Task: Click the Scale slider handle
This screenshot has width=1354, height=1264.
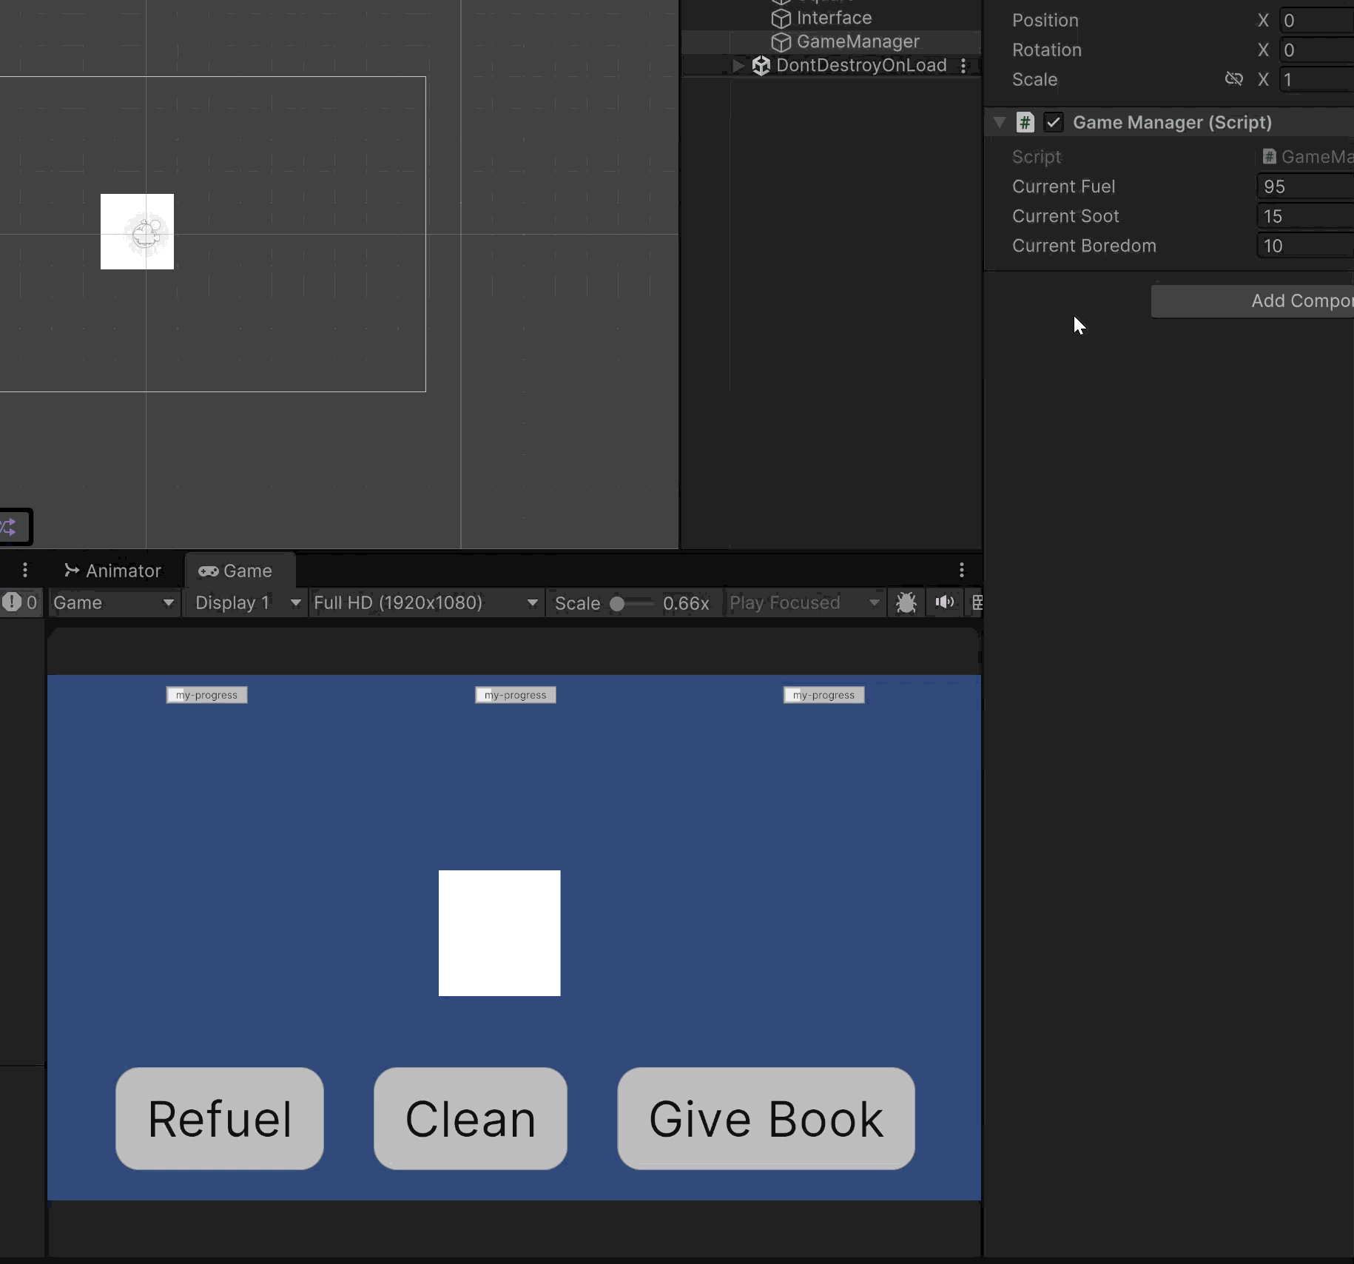Action: pyautogui.click(x=617, y=603)
